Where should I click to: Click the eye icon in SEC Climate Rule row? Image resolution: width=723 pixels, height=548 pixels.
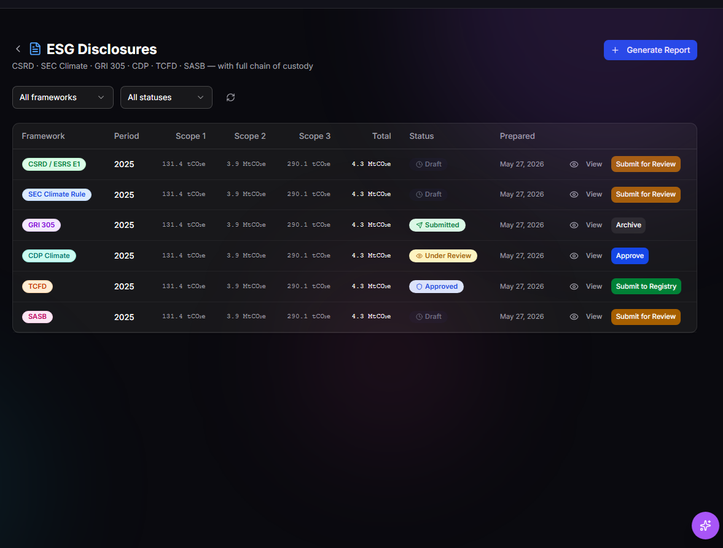click(574, 195)
